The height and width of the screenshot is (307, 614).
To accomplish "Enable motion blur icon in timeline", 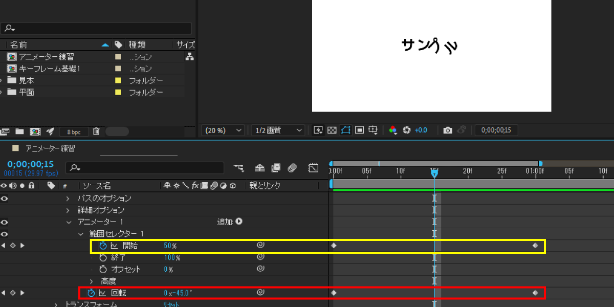I will 293,167.
